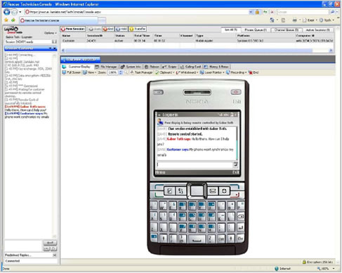Open the File Manager tab
This screenshot has width=342, height=273.
(106, 67)
